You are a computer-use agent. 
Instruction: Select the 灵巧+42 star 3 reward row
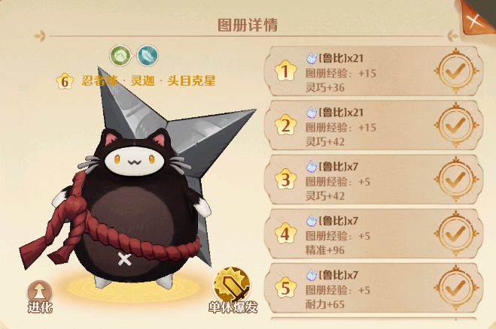click(x=373, y=180)
